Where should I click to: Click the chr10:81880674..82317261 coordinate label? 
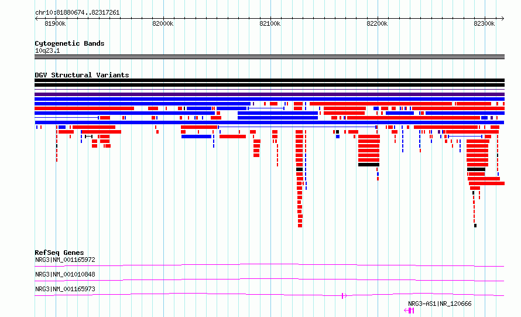77,13
